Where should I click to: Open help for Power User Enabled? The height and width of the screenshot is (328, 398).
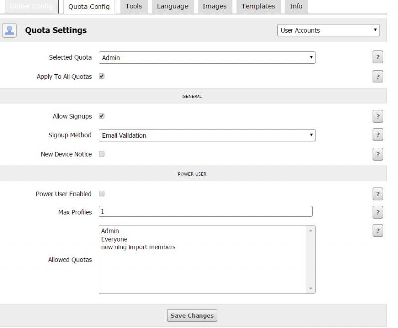tap(378, 194)
